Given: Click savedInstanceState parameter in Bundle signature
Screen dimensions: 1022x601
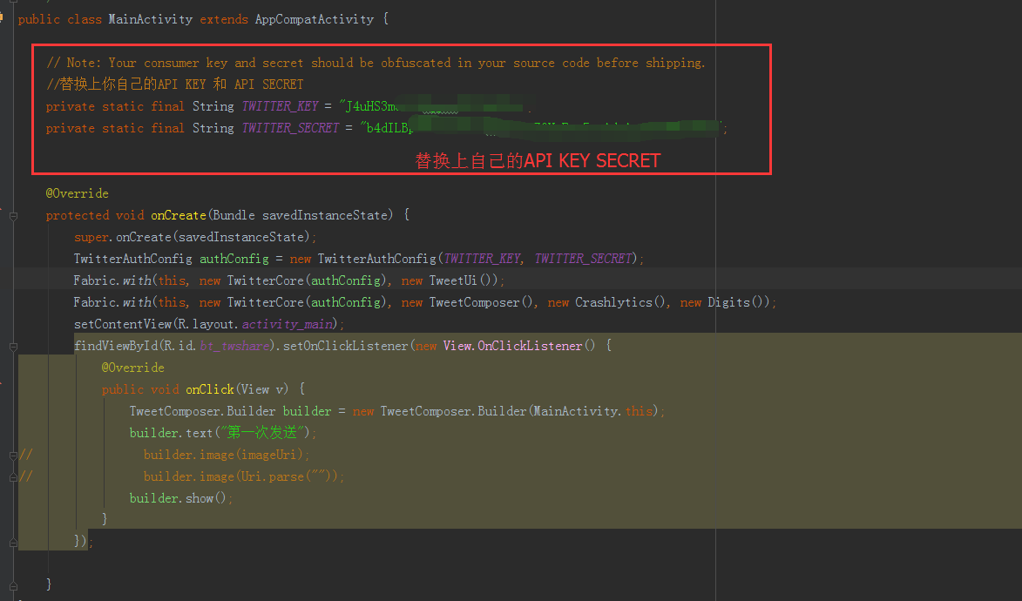Looking at the screenshot, I should [x=325, y=215].
